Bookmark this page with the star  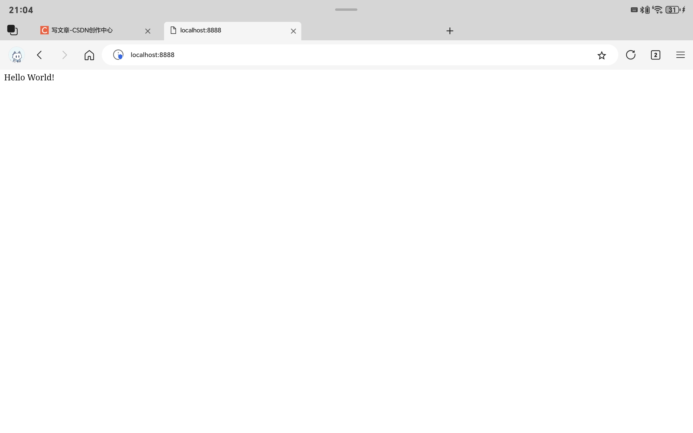click(601, 55)
